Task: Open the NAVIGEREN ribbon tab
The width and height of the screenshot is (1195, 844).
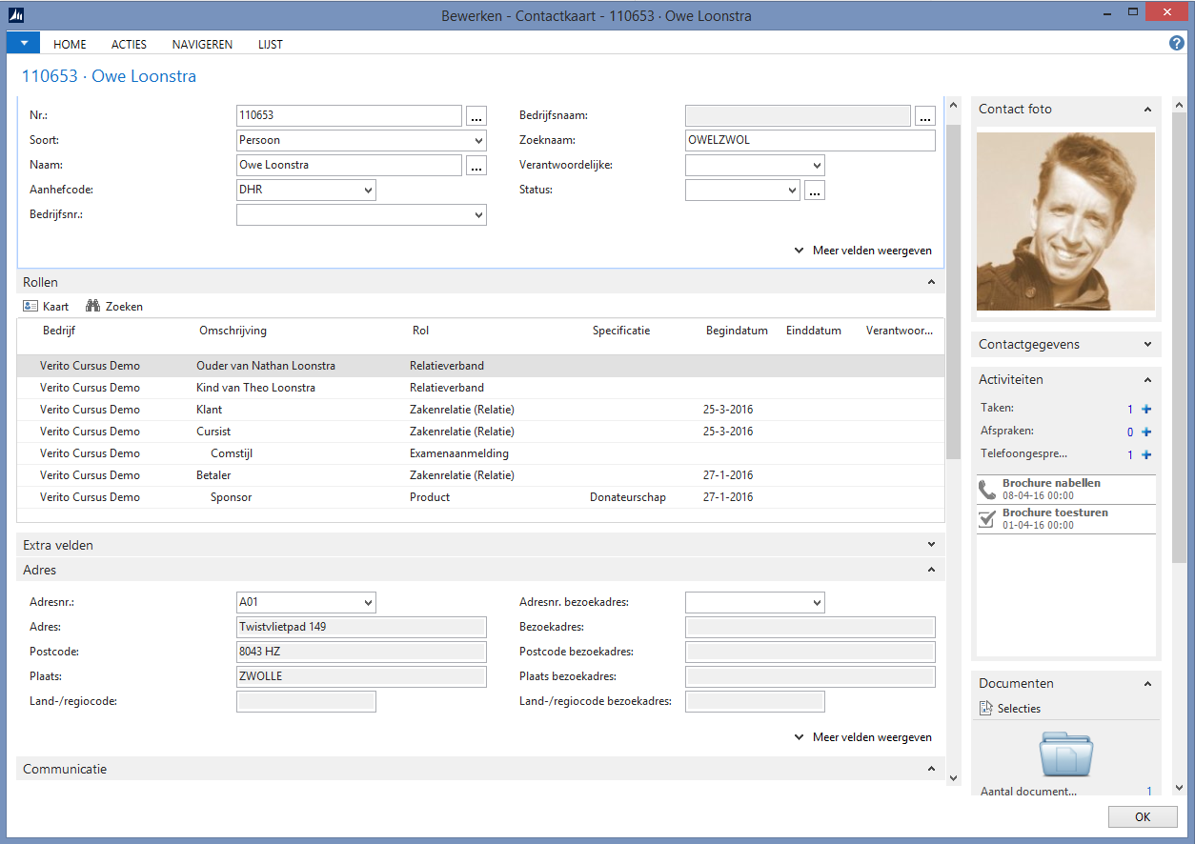Action: tap(202, 44)
